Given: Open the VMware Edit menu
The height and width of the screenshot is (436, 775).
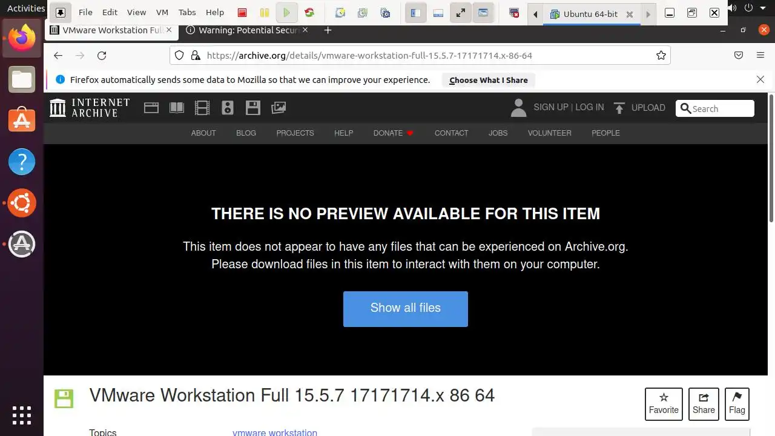Looking at the screenshot, I should point(110,12).
